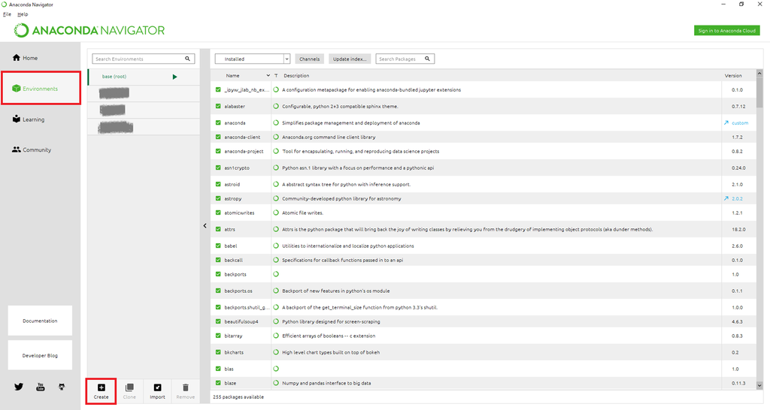Remove the selected environment
Viewport: 770px width, 410px height.
click(x=185, y=391)
